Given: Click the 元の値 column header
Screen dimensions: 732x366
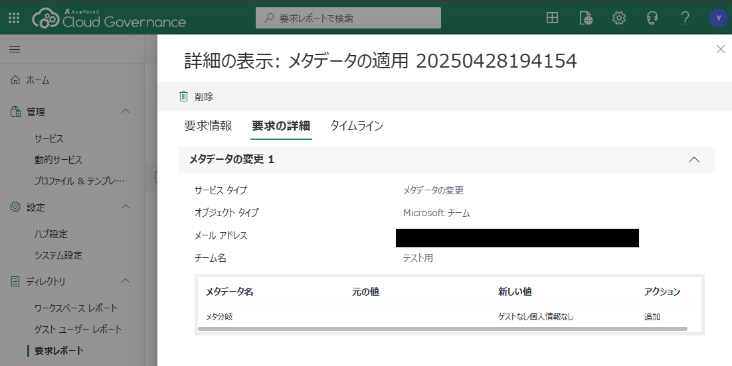Looking at the screenshot, I should (365, 292).
